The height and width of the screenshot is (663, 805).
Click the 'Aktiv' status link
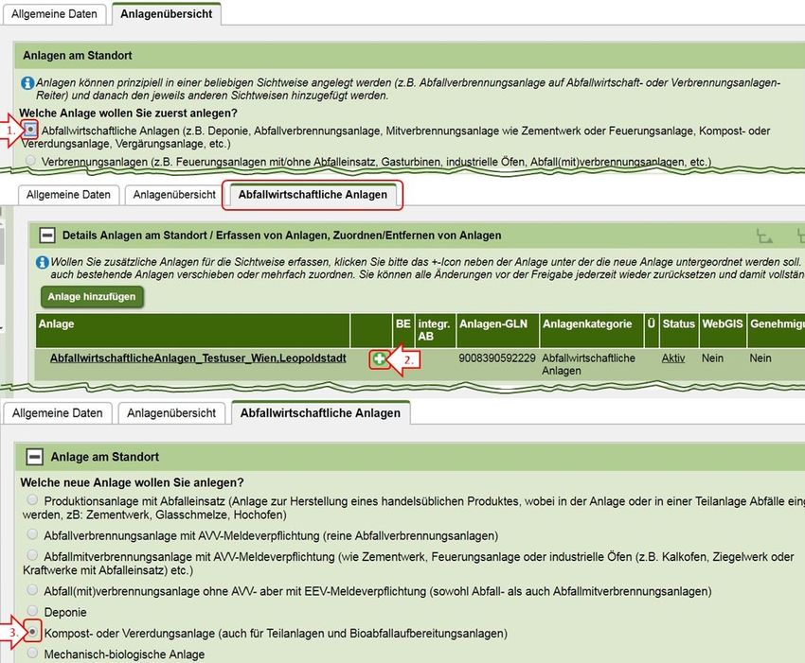(x=673, y=359)
